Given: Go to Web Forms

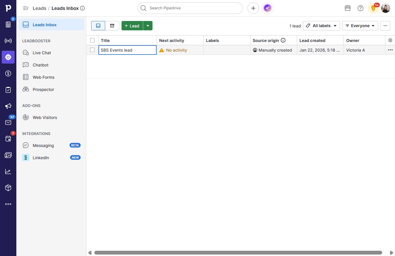Looking at the screenshot, I should (51, 77).
